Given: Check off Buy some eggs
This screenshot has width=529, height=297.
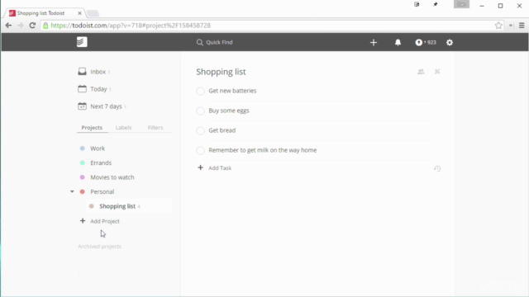Looking at the screenshot, I should (x=200, y=111).
